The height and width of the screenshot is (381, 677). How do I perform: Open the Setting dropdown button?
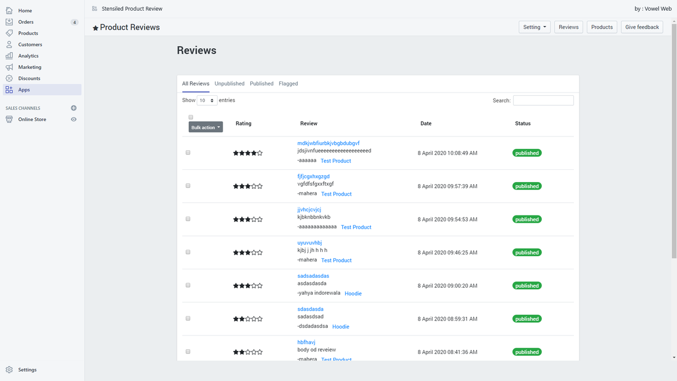click(535, 27)
